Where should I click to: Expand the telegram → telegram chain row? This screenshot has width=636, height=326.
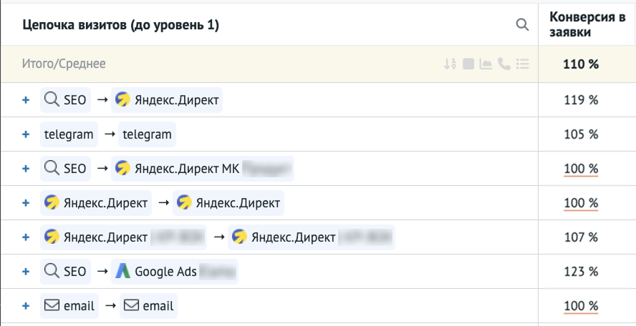coord(26,134)
